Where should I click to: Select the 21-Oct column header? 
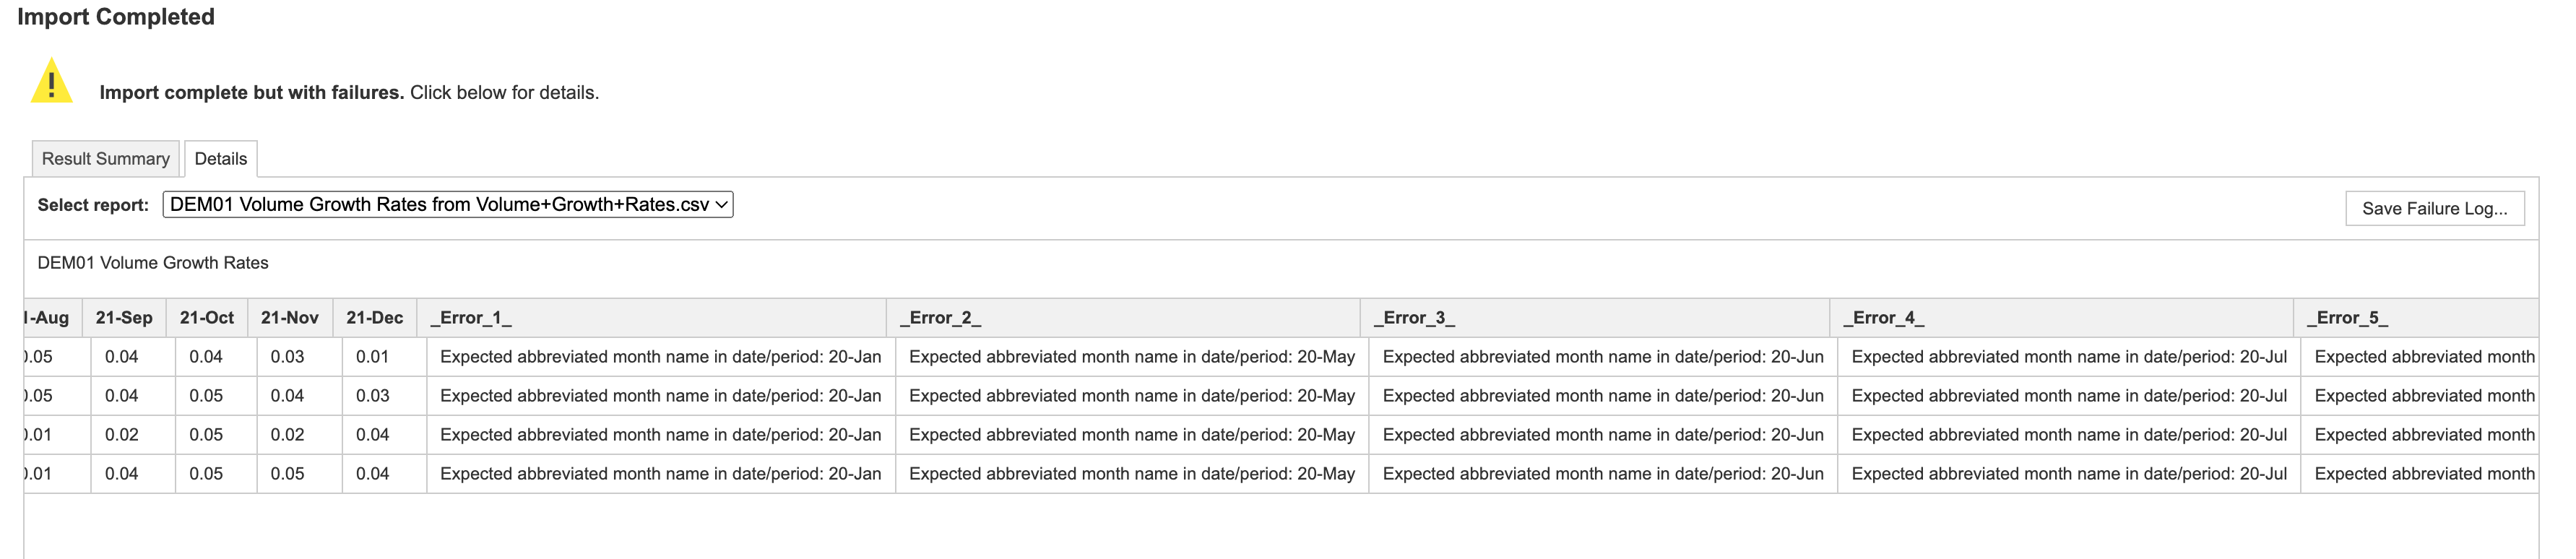coord(207,318)
